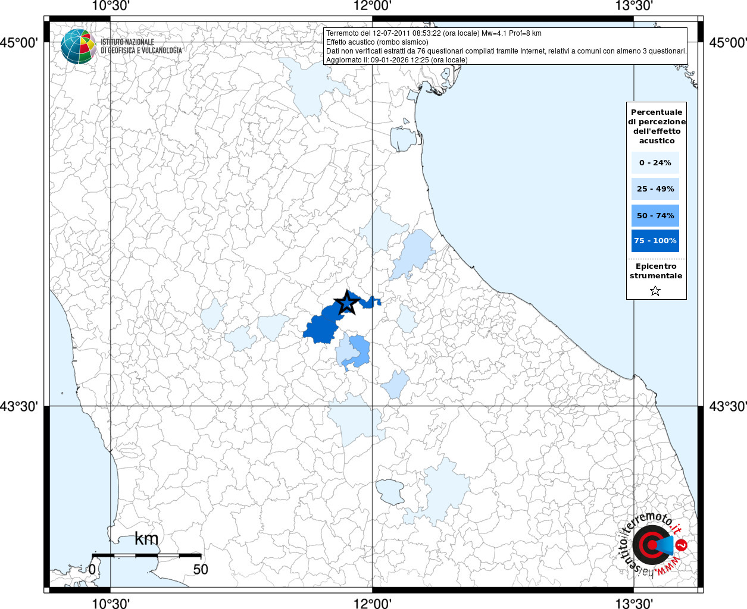The image size is (747, 609).
Task: Click the 'Terremoto del 12-07-2011' header line
Action: pos(433,33)
